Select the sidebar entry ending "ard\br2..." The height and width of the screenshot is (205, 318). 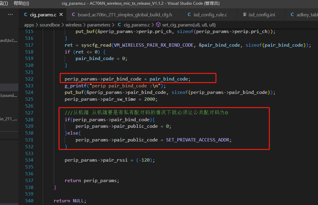coord(9,40)
